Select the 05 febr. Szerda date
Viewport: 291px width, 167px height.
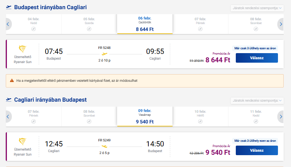pos(89,24)
